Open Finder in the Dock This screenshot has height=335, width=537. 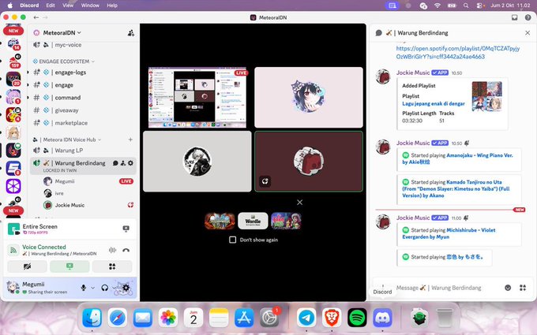coord(92,318)
